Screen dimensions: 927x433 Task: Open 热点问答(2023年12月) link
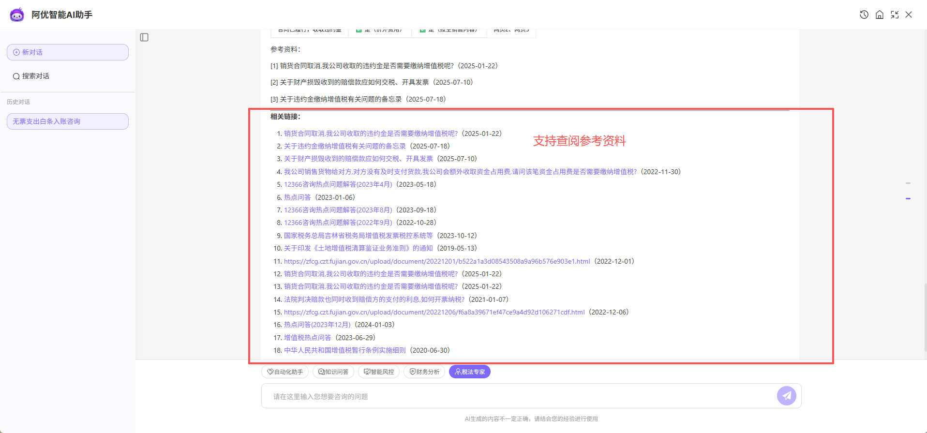point(317,325)
